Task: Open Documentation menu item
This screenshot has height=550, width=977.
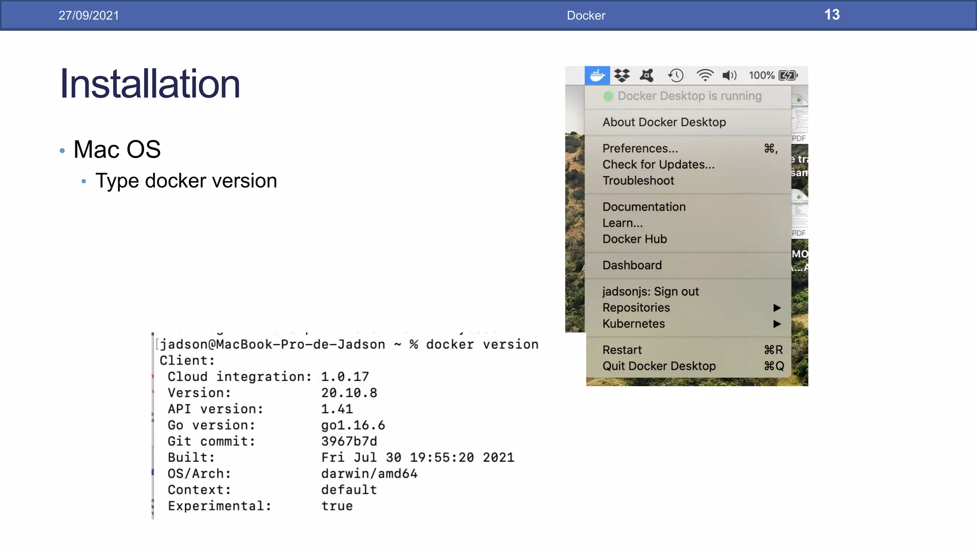Action: (x=644, y=207)
